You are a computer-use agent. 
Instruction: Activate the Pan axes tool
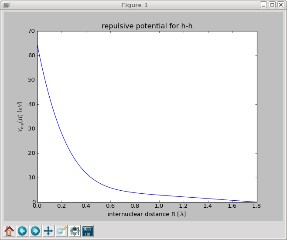click(x=48, y=231)
